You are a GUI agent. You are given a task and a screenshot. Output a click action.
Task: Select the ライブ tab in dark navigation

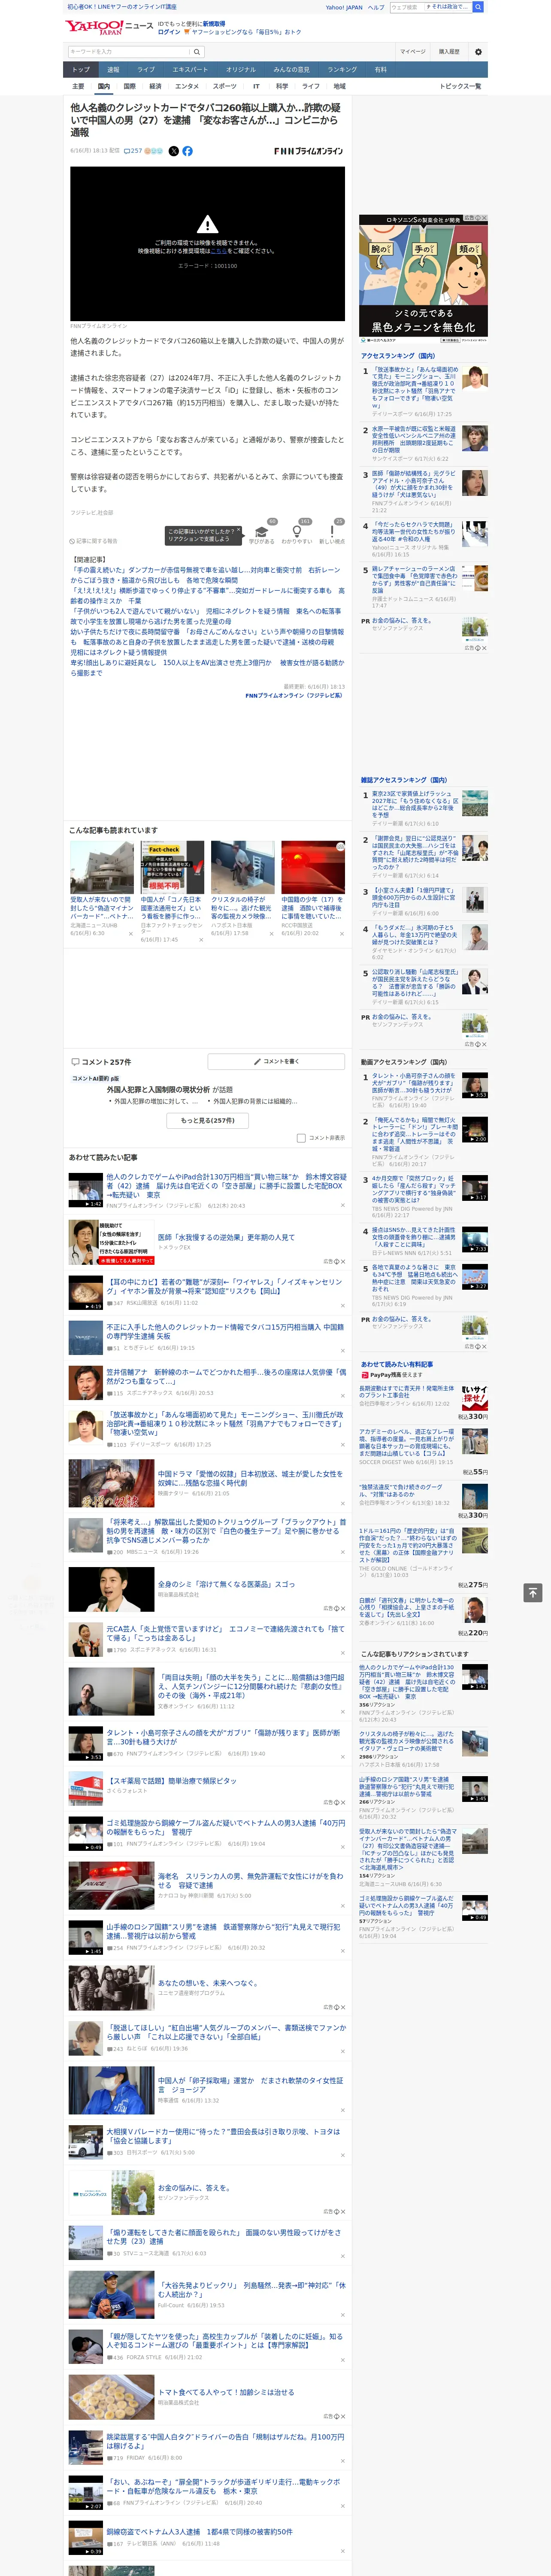pos(146,70)
